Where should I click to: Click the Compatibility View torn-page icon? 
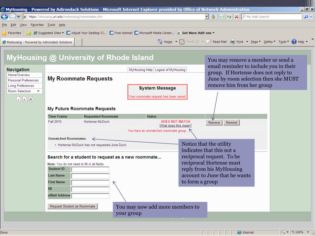point(221,17)
